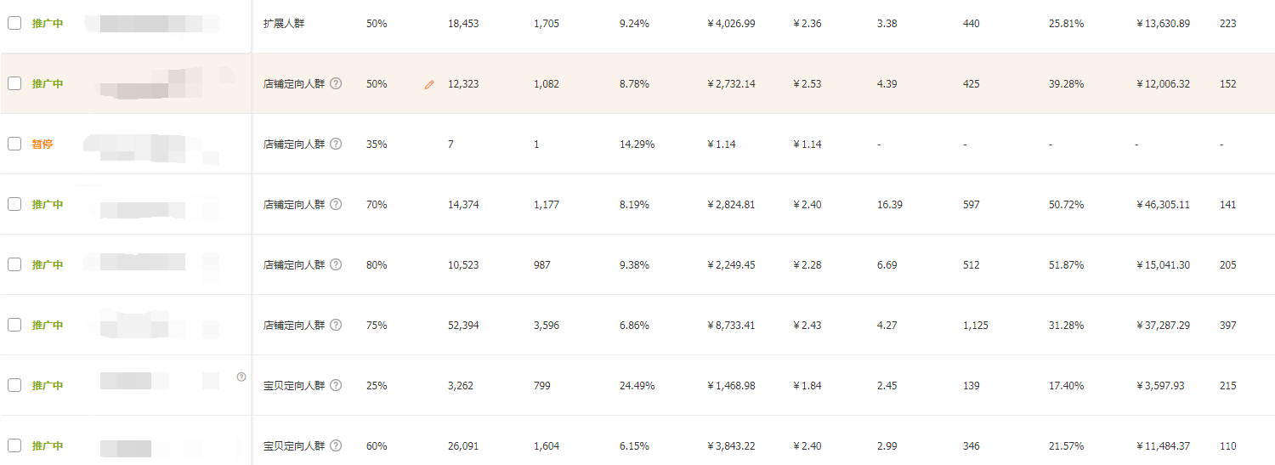Click the ¥46,305.11 amount cell

coord(1163,205)
